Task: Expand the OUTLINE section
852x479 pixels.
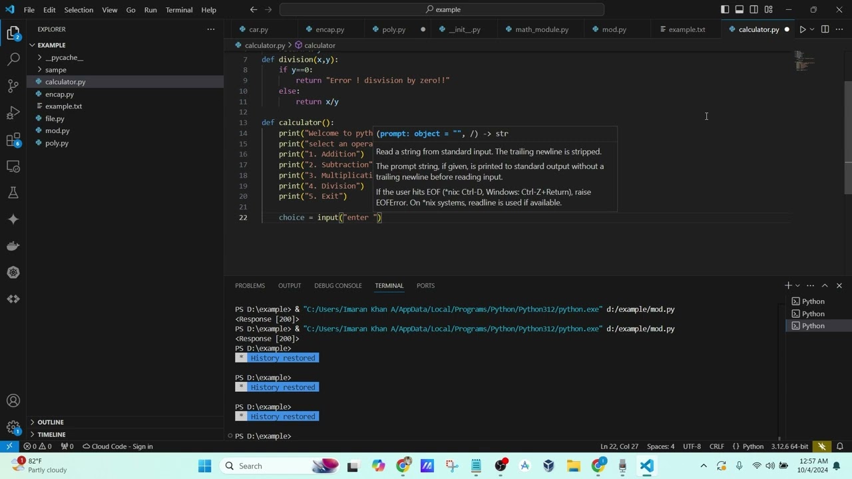Action: (51, 422)
